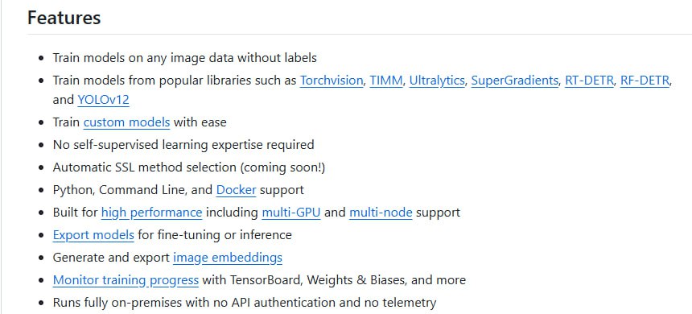Click the RT-DETR link

(x=589, y=81)
